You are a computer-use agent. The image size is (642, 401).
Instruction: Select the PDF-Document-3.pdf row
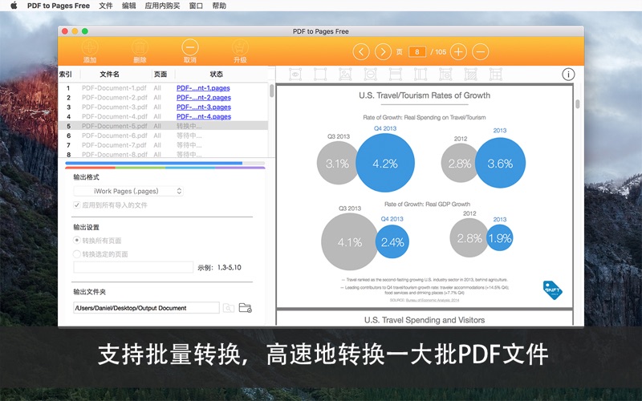164,107
